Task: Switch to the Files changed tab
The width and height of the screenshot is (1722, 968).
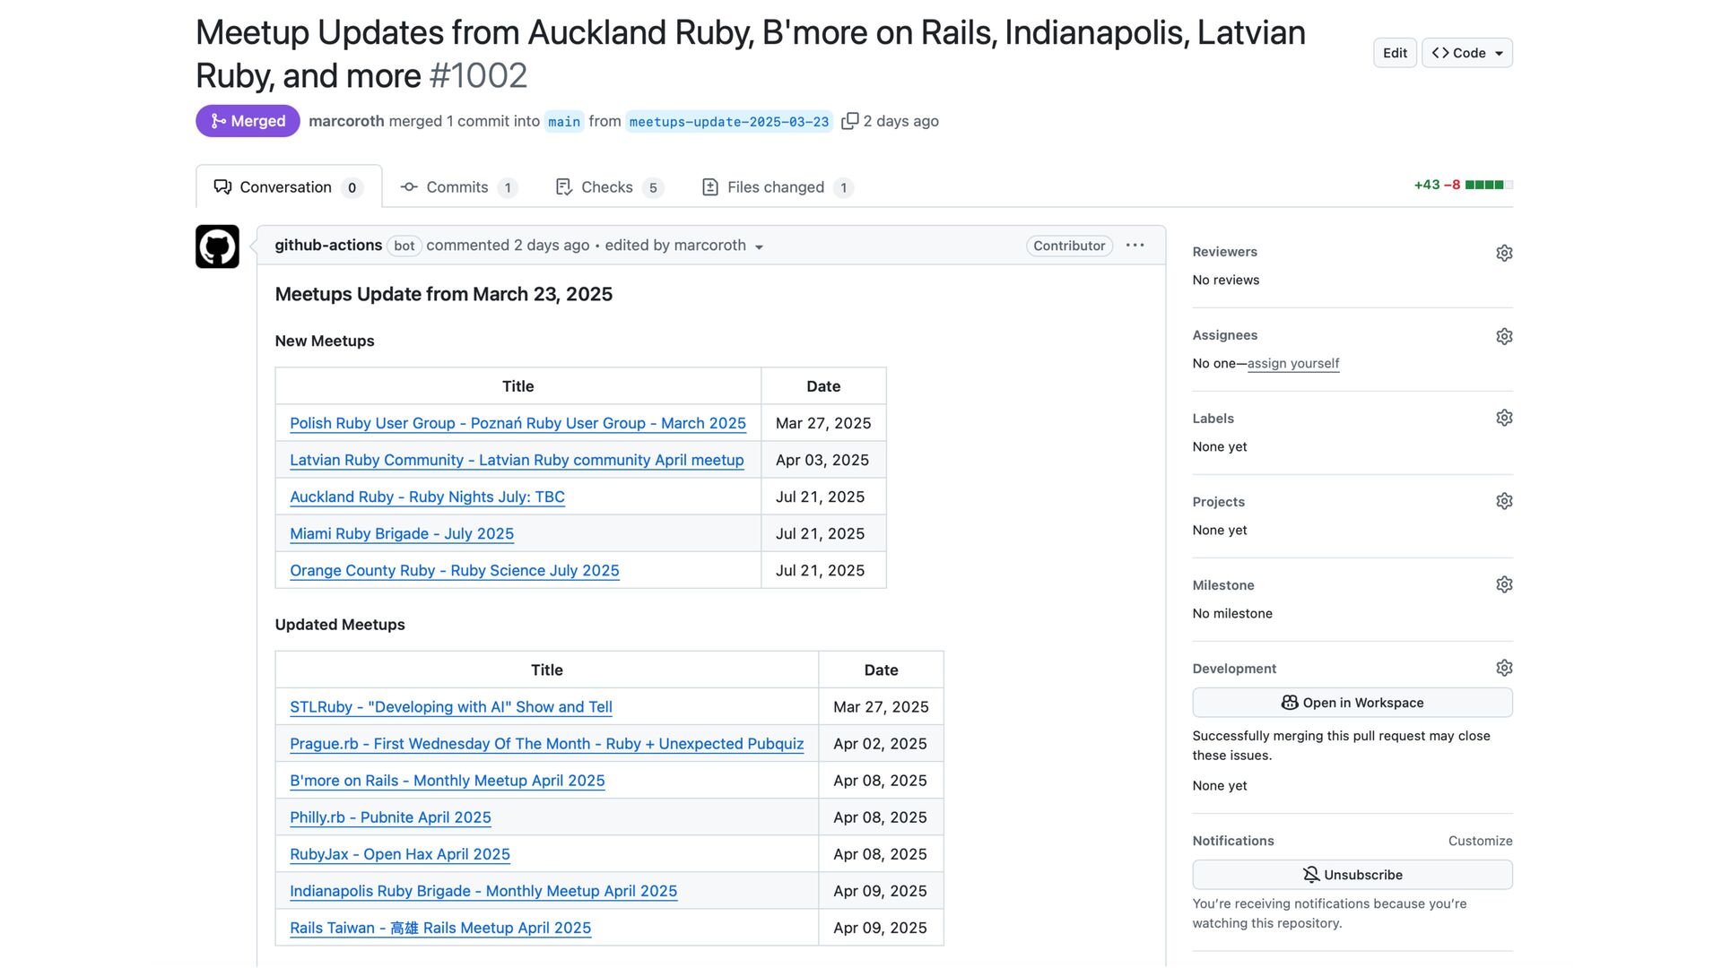Action: tap(775, 187)
